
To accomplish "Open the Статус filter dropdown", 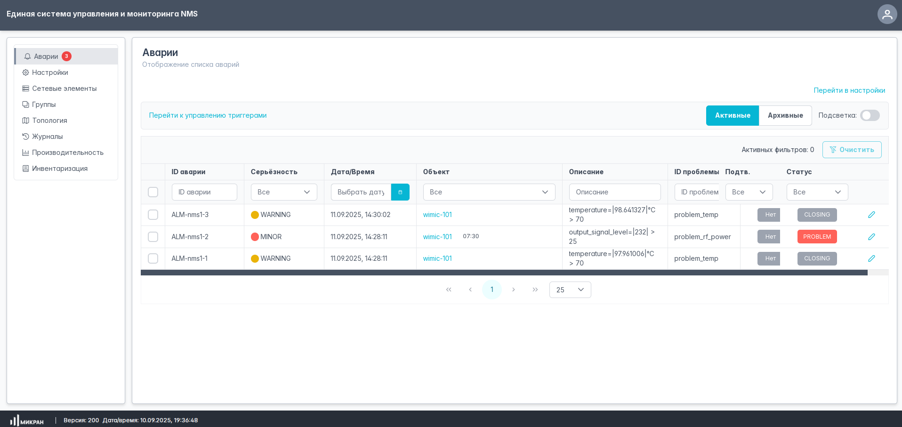I will pyautogui.click(x=817, y=192).
